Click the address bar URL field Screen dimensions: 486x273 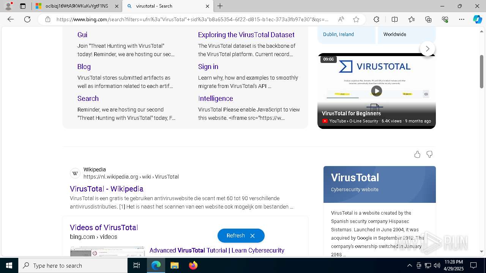coord(193,19)
